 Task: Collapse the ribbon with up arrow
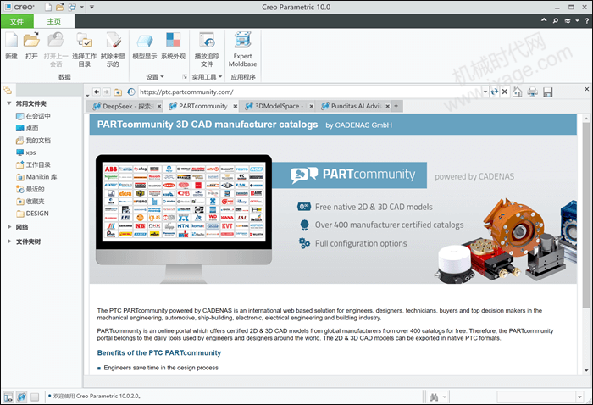pos(544,20)
